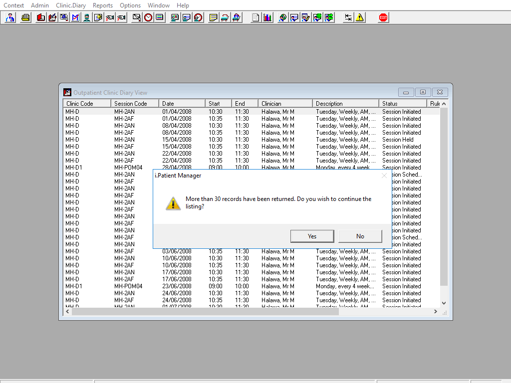Screen dimensions: 511x383
Task: Click the yellow printer toolbar icon
Action: [25, 17]
